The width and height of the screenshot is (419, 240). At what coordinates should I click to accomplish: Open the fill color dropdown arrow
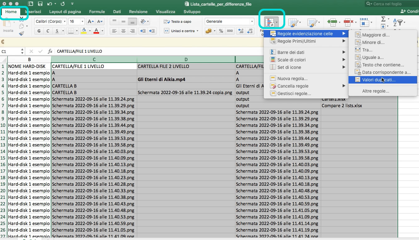pos(89,31)
